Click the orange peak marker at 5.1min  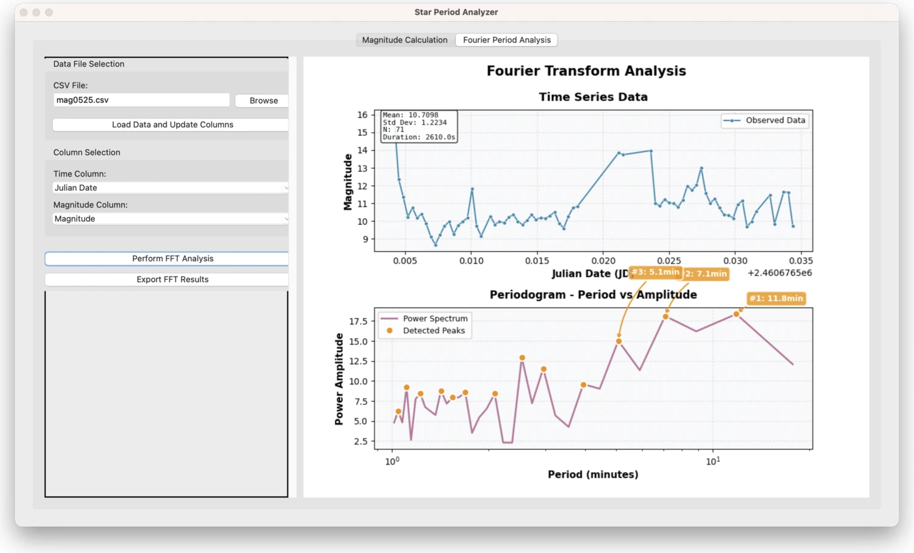coord(618,342)
